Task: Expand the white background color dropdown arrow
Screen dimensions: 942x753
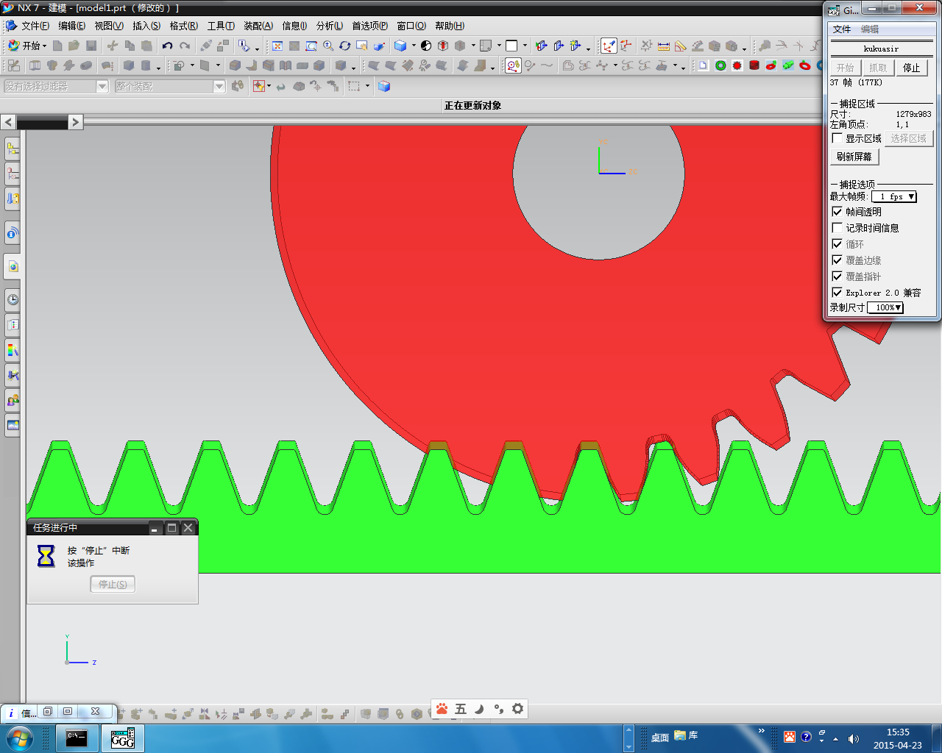Action: pos(525,46)
